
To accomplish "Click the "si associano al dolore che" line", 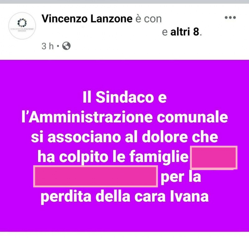I will click(x=125, y=137).
